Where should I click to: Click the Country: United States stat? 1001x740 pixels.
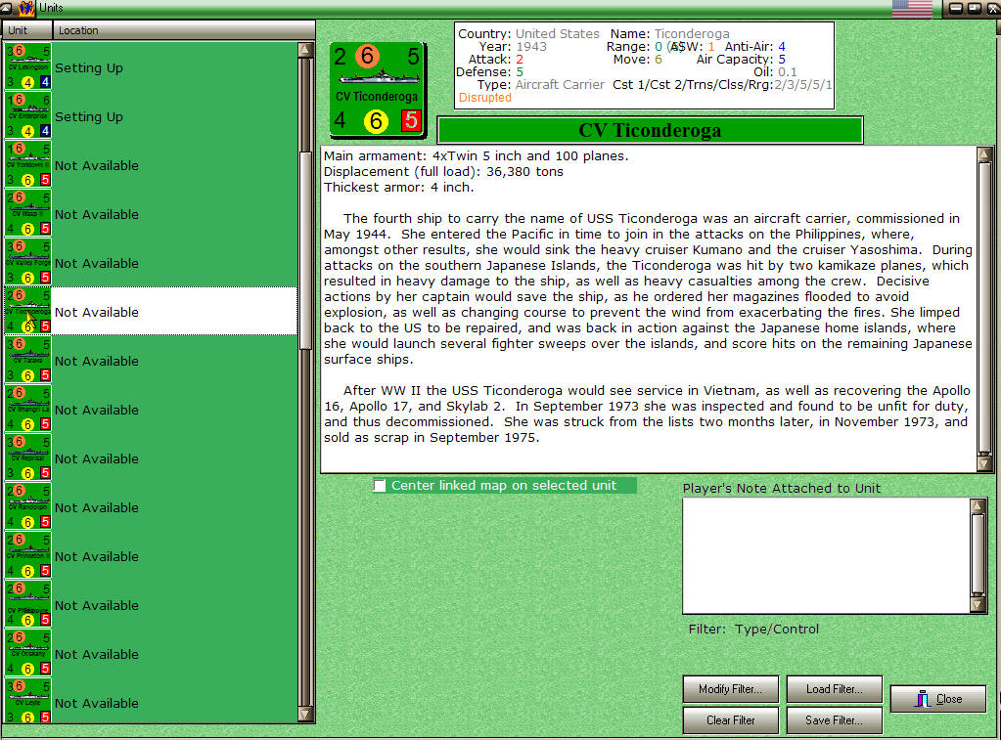528,34
